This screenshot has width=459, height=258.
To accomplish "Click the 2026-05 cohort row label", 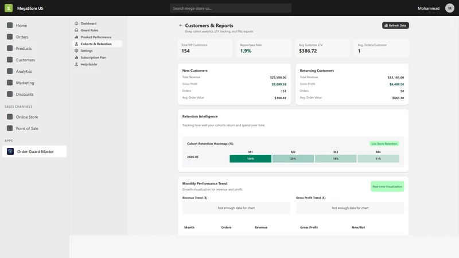I will [193, 157].
